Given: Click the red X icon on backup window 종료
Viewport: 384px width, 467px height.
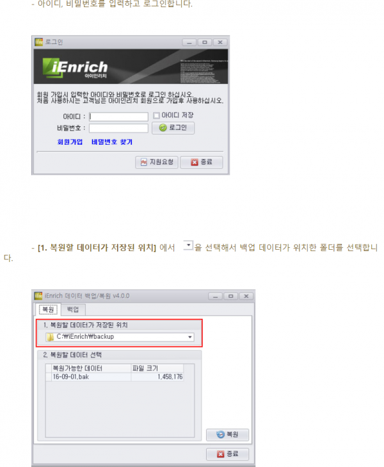Looking at the screenshot, I should tap(220, 454).
